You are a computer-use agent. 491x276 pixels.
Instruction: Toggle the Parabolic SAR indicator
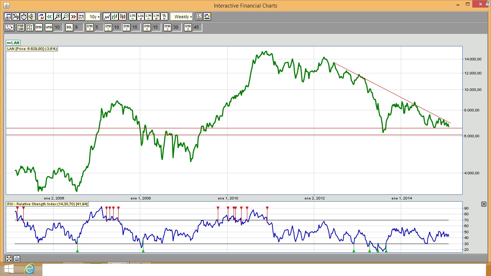(x=21, y=27)
